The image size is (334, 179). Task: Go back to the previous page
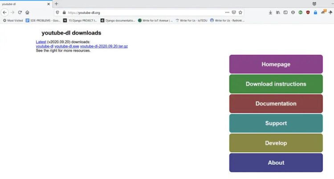(x=5, y=12)
